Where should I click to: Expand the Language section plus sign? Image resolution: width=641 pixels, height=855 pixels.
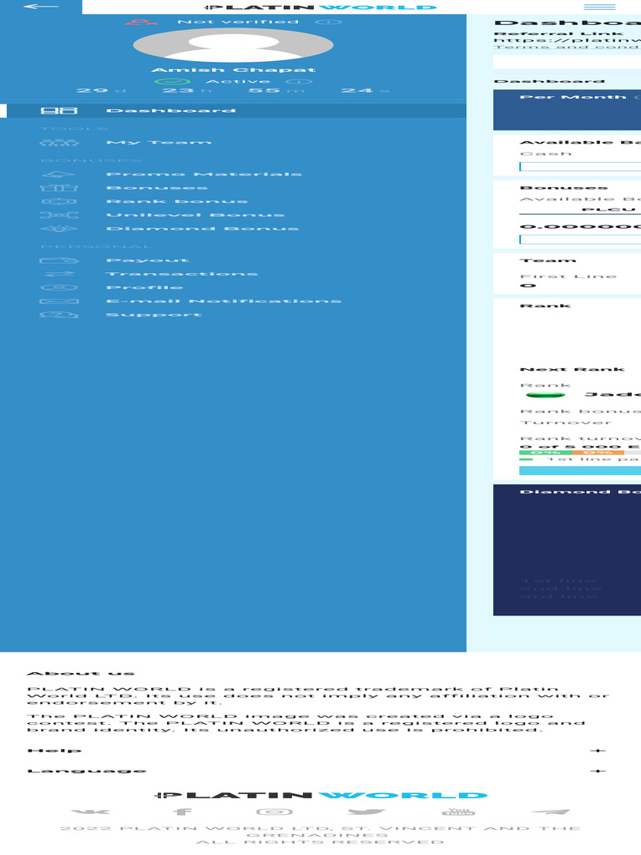tap(598, 771)
